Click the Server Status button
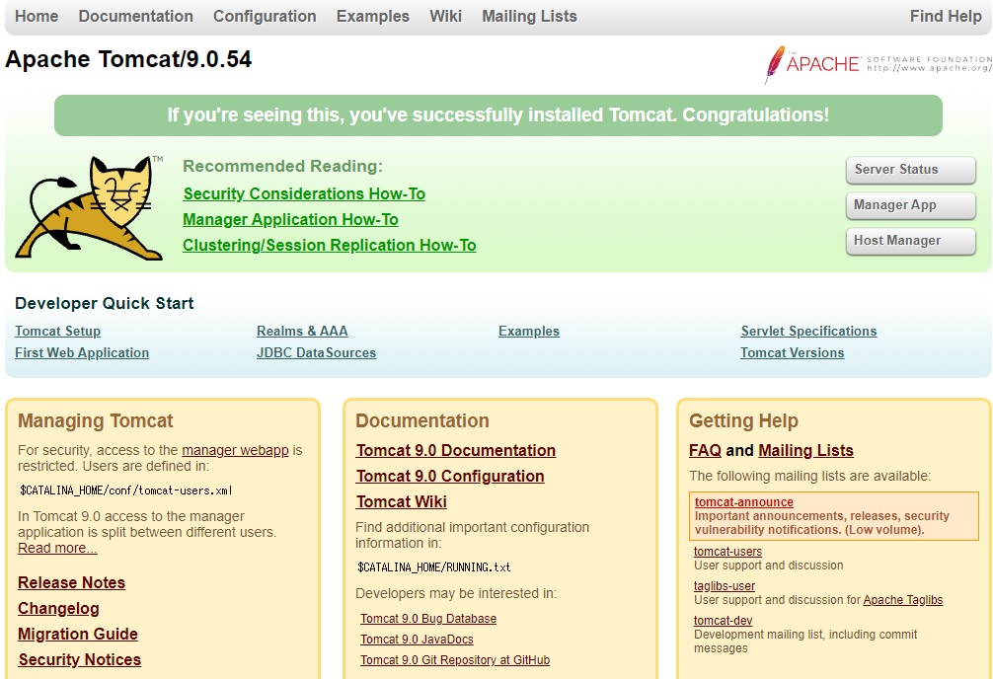 click(911, 170)
